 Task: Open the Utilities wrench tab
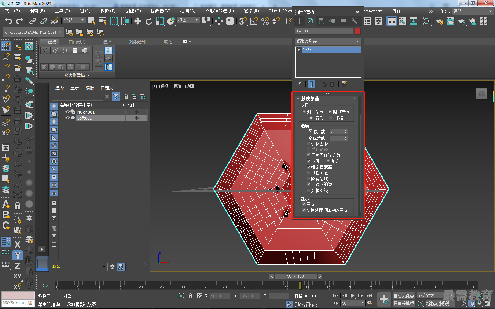point(354,21)
